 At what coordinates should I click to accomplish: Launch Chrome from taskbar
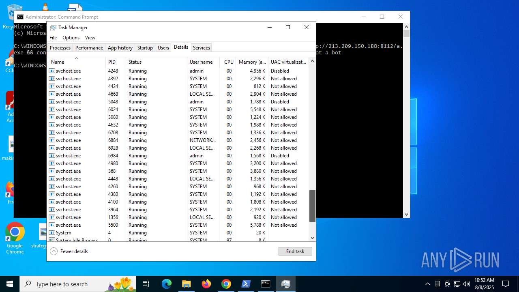pyautogui.click(x=226, y=284)
